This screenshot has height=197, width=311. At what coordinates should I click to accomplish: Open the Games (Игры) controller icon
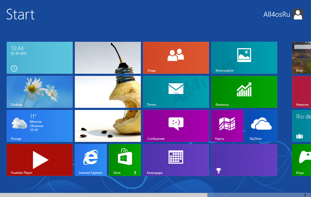[x=305, y=157]
